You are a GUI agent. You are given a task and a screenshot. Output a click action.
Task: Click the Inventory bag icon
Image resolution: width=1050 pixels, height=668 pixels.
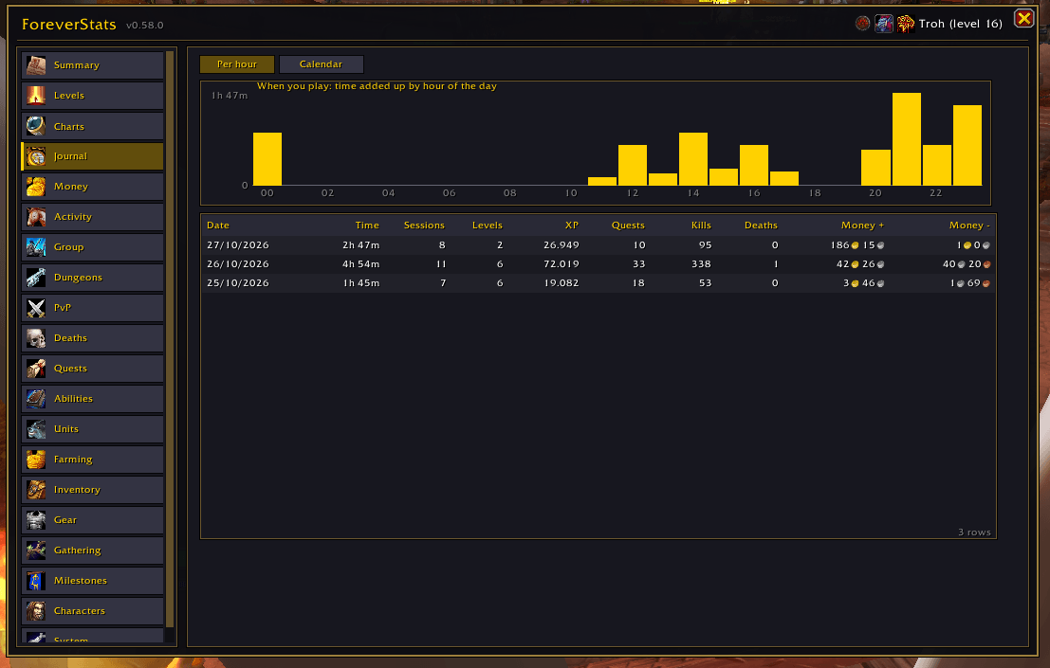[36, 490]
